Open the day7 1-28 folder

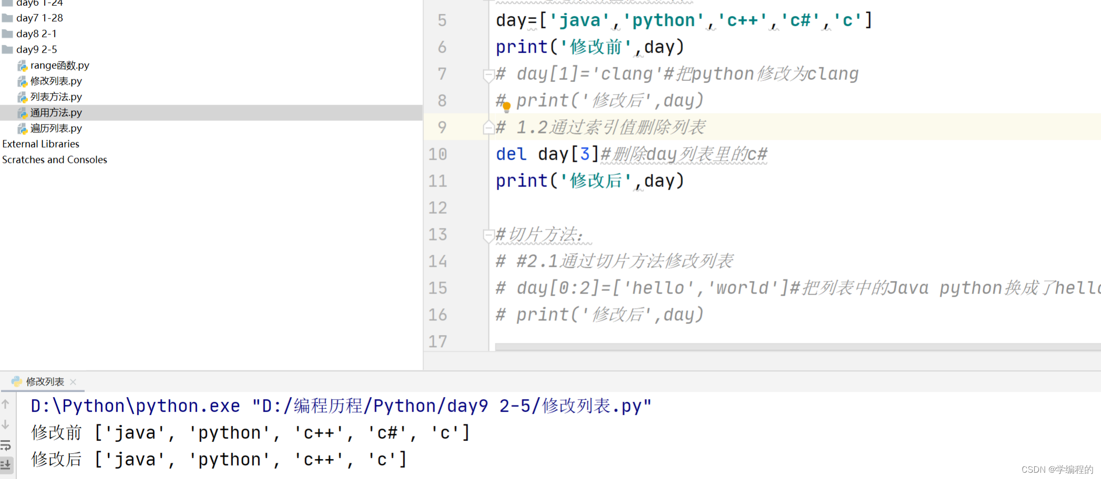[39, 18]
